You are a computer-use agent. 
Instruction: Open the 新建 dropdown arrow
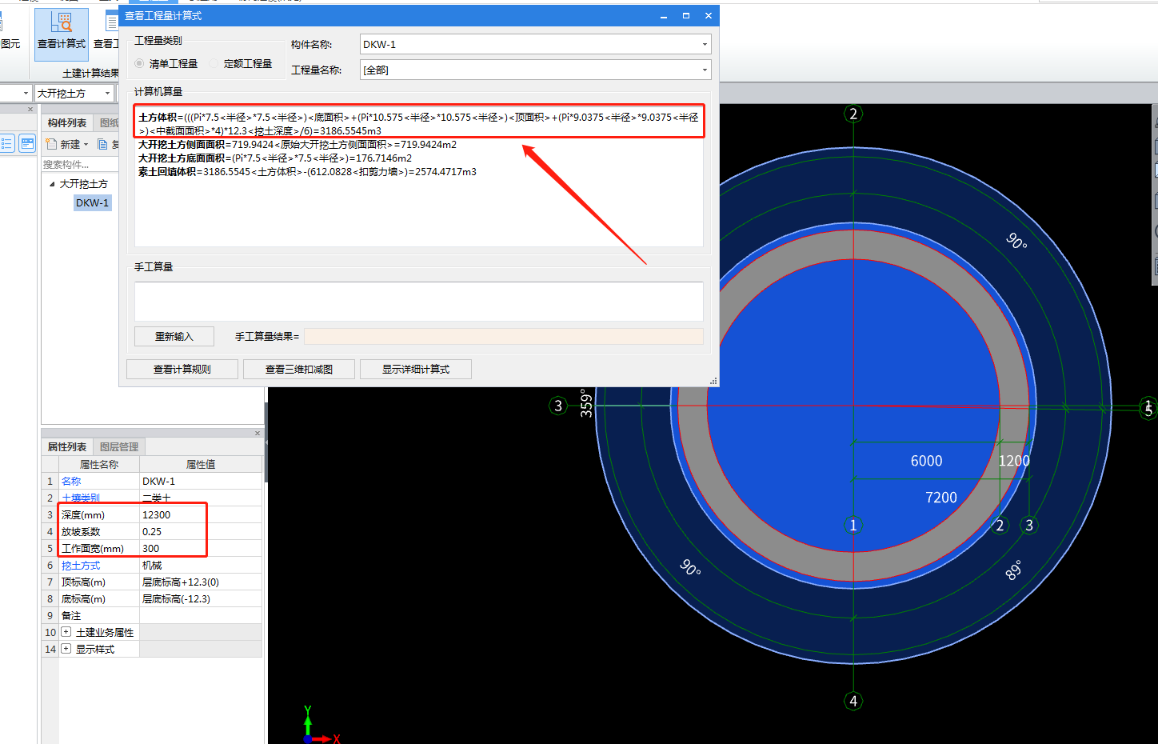coord(86,145)
